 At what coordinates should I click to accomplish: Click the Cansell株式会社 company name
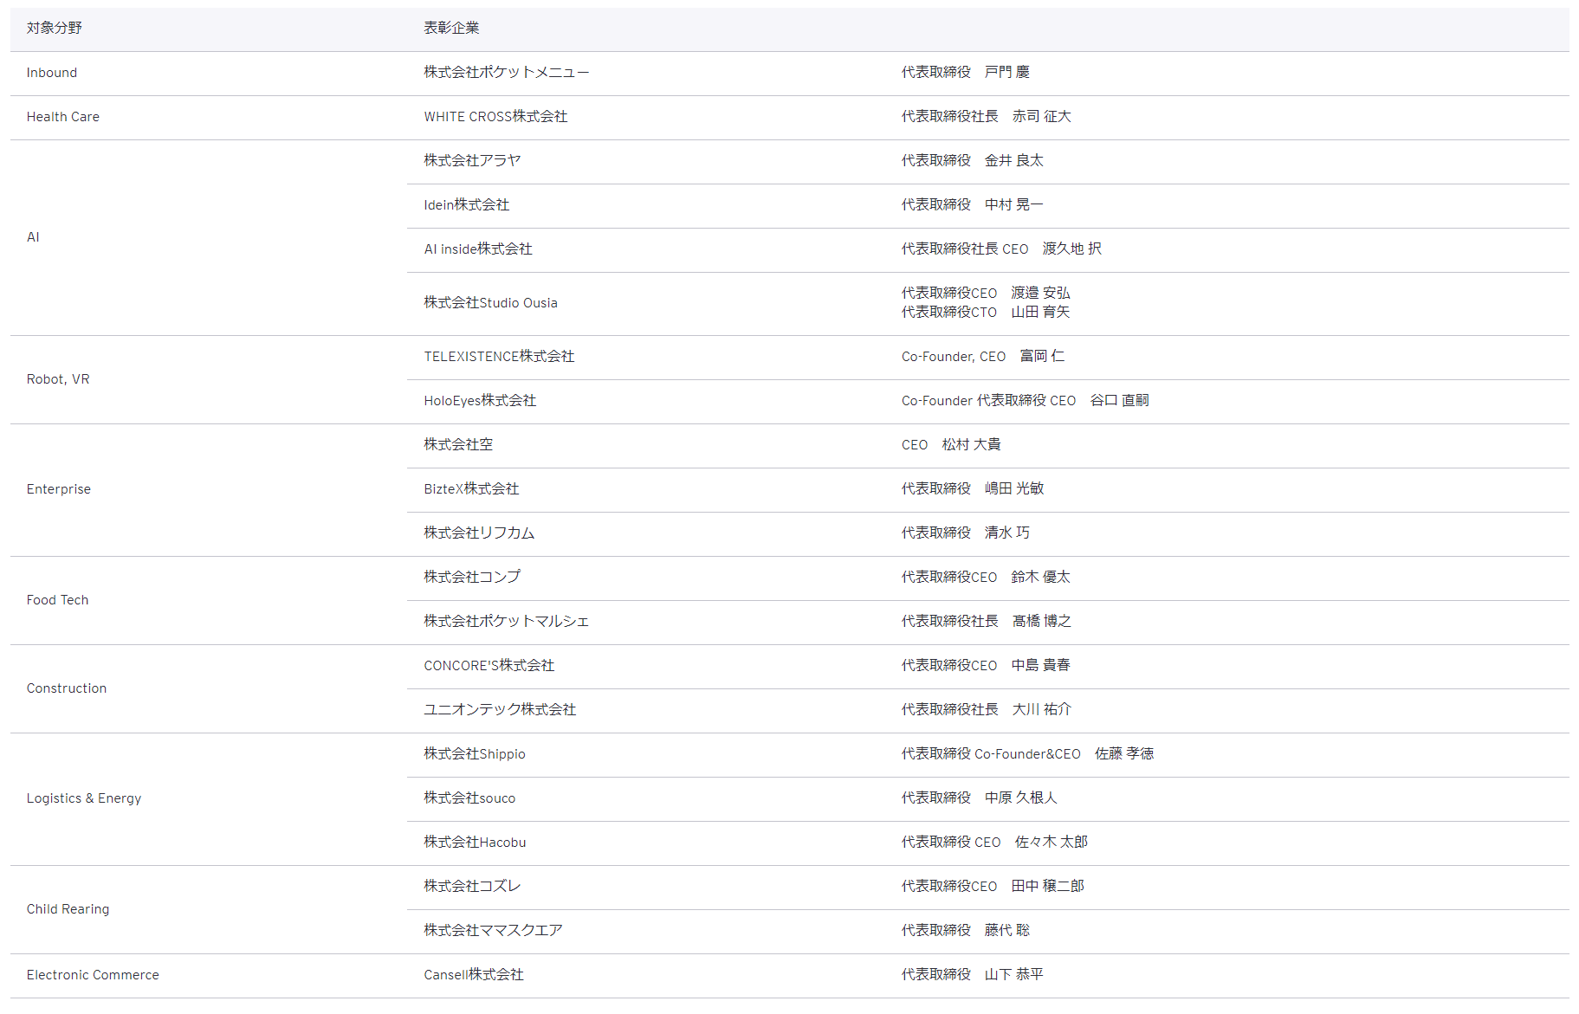[x=473, y=975]
